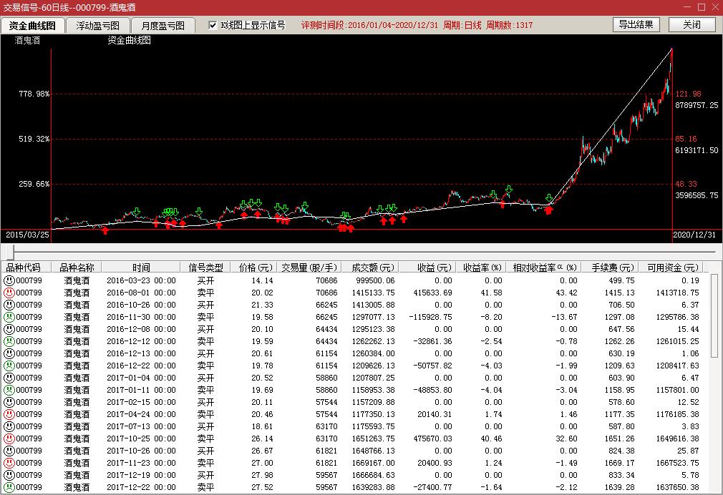Click the green circle icon on the 2016-08-01 buy row
This screenshot has width=723, height=495.
coord(9,293)
